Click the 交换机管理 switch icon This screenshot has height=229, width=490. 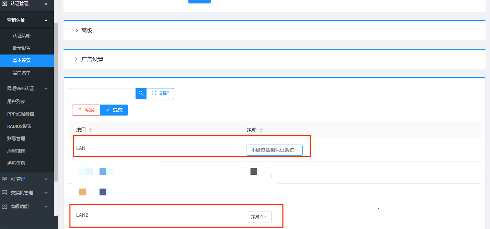pos(4,193)
